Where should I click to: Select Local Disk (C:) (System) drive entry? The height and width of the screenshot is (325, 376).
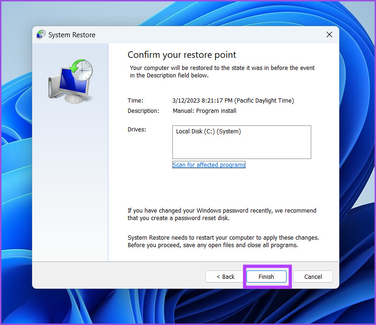(208, 131)
